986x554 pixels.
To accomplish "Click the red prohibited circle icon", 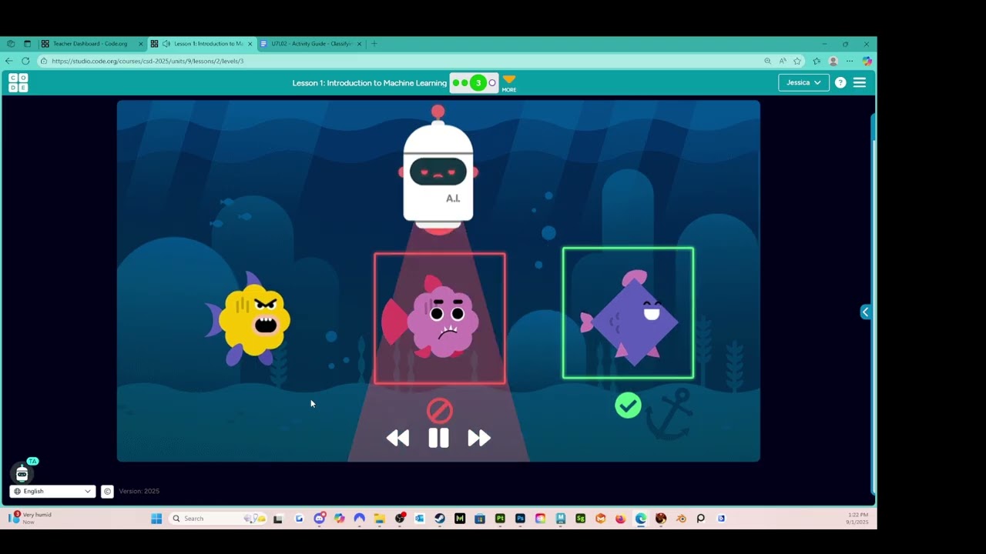I will [439, 411].
